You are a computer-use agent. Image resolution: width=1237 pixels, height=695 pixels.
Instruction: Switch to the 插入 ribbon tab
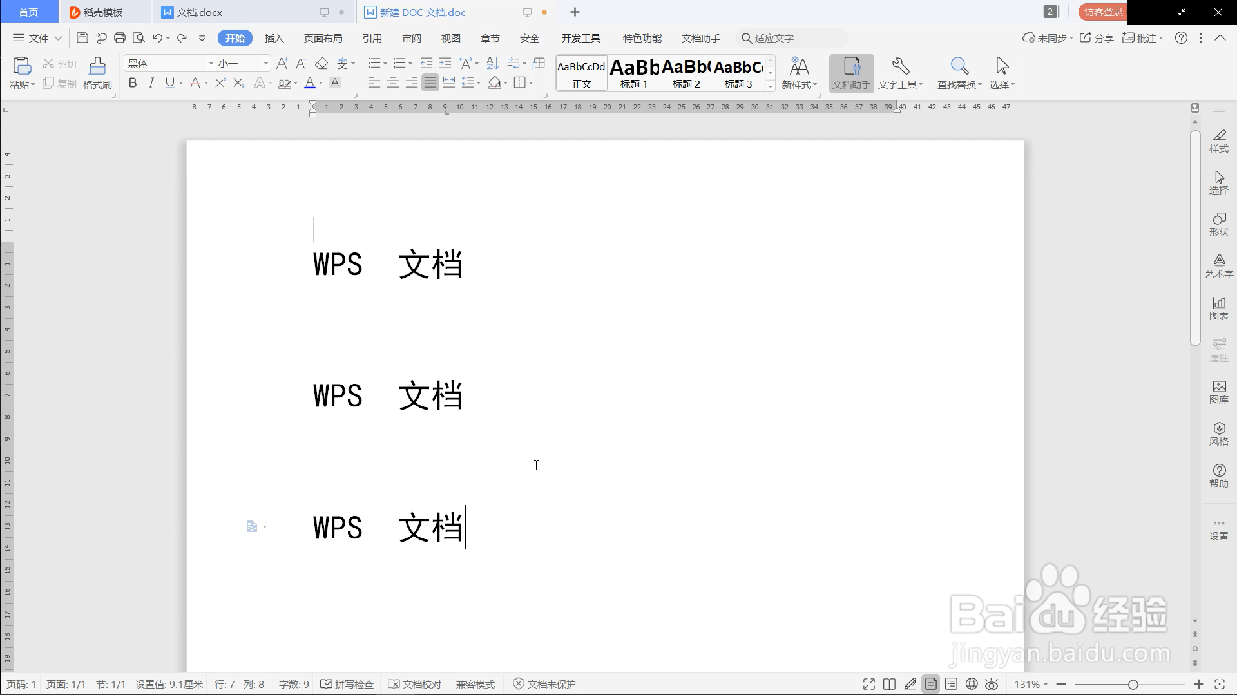(274, 37)
